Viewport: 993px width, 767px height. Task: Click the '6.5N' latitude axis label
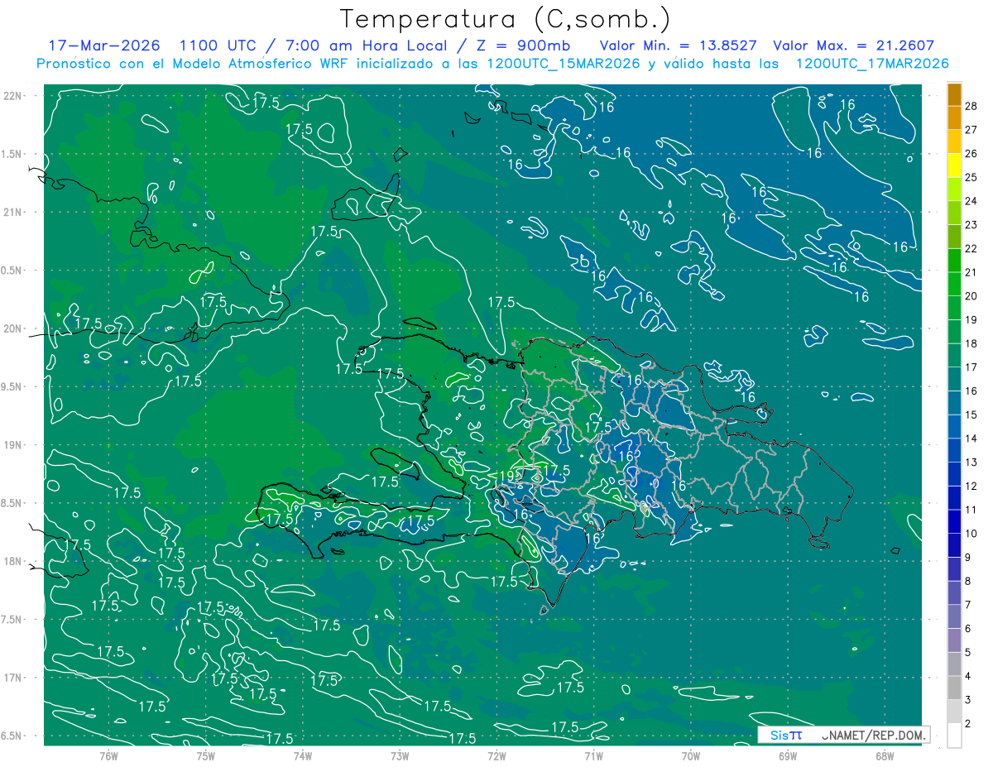[x=11, y=736]
